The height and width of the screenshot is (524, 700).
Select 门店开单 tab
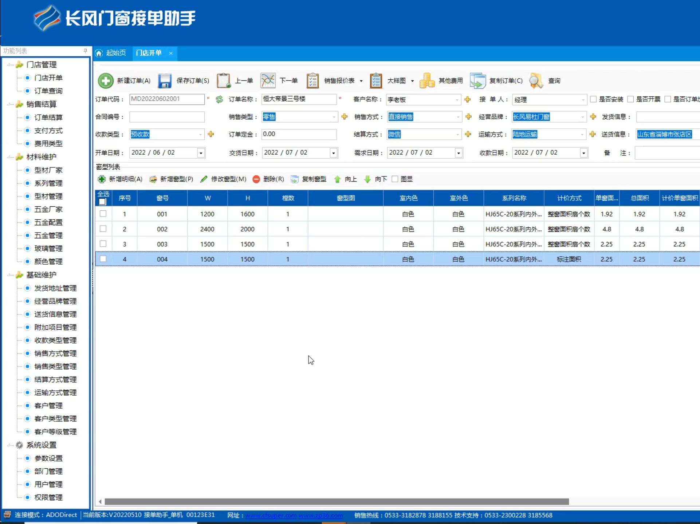coord(149,53)
